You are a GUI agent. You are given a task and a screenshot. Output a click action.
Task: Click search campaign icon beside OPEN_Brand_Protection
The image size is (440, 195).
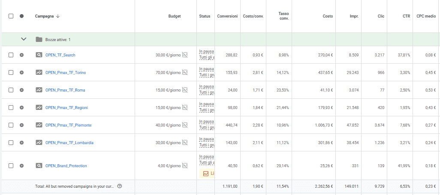(x=39, y=165)
